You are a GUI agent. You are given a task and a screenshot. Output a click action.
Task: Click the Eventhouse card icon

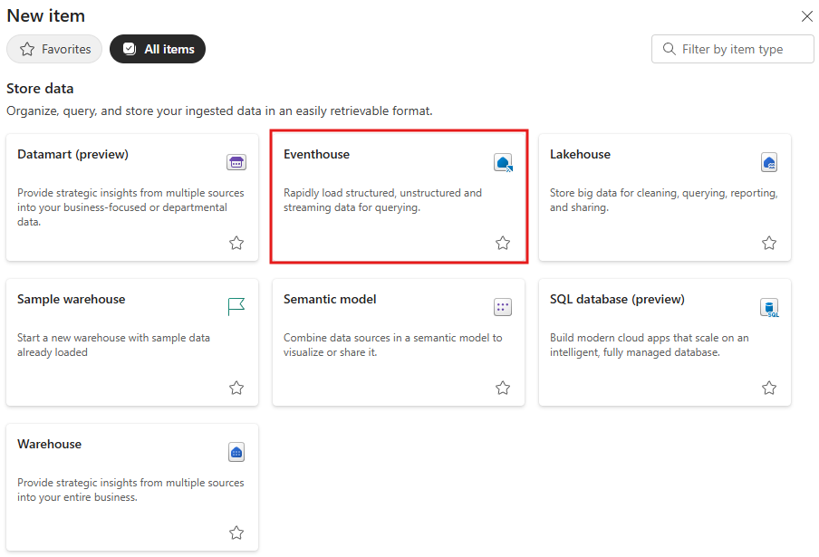point(503,162)
